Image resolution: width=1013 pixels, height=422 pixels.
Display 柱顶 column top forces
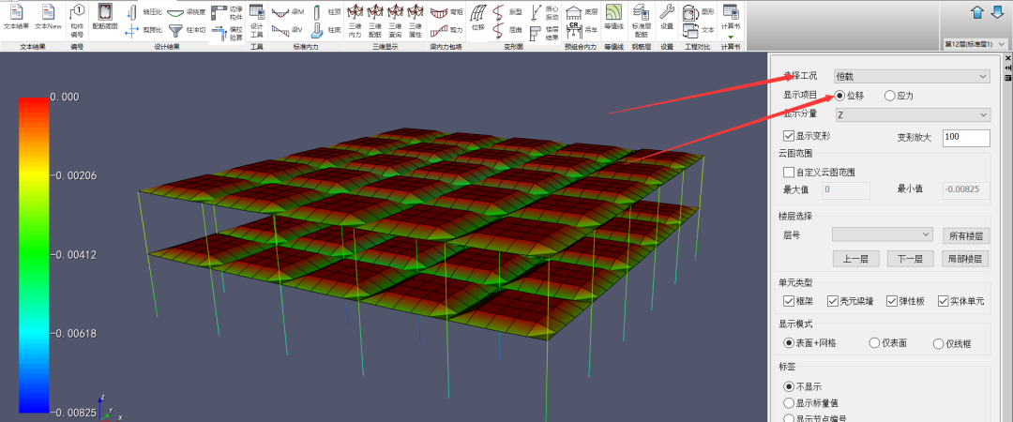click(x=326, y=12)
